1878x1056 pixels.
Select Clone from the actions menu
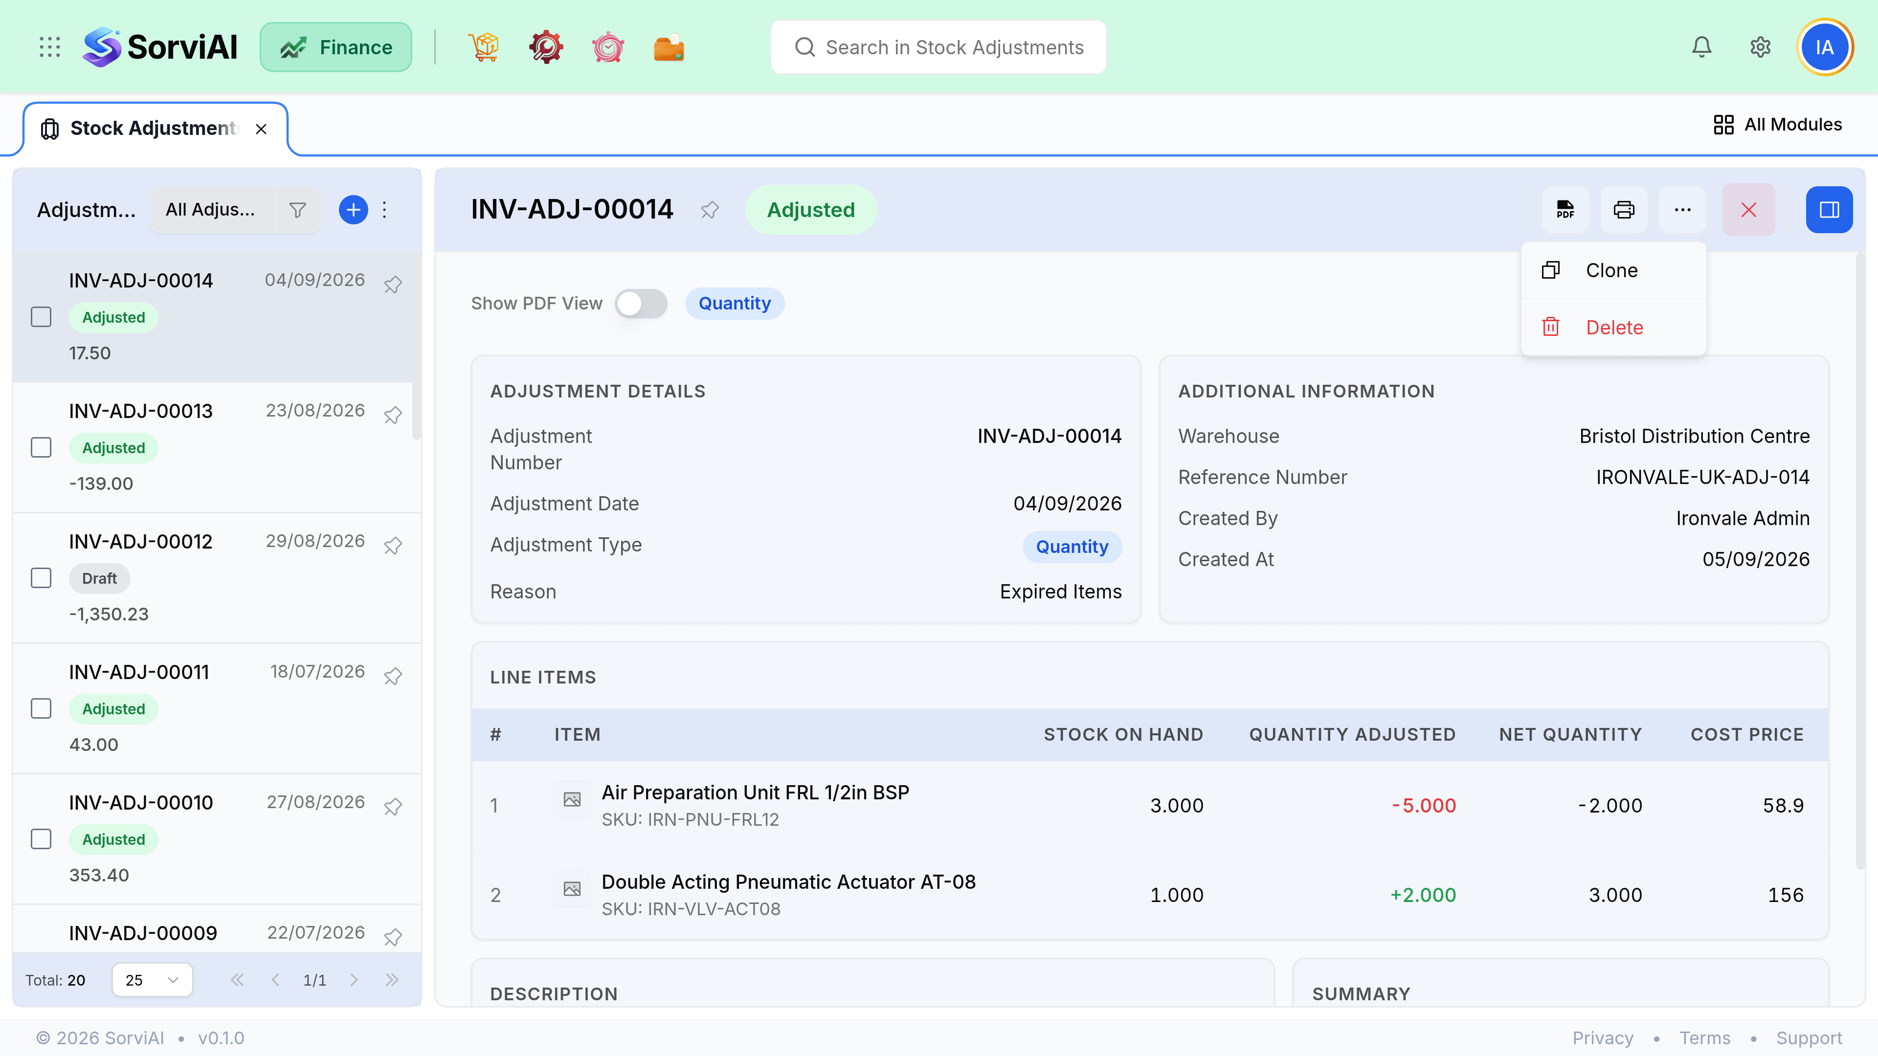tap(1613, 270)
